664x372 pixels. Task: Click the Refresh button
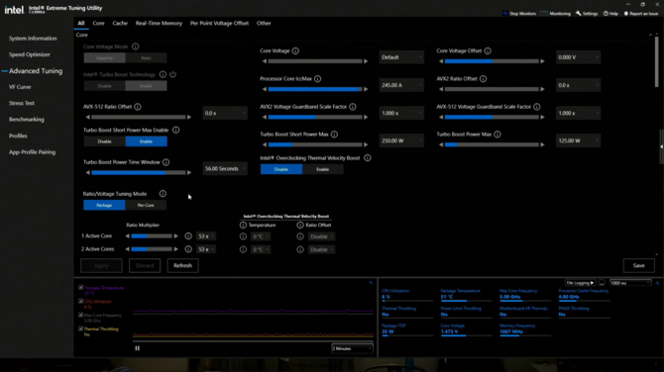coord(182,265)
